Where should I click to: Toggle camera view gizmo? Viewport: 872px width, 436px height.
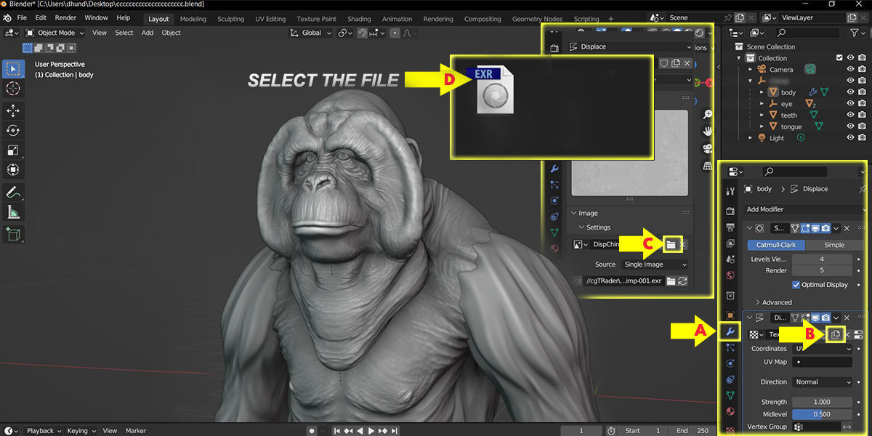(x=706, y=148)
